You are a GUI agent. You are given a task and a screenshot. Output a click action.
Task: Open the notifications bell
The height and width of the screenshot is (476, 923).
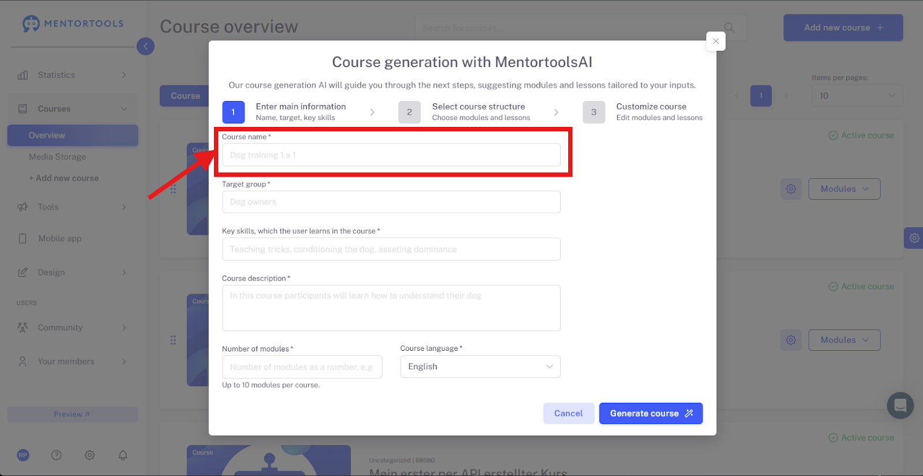(123, 455)
